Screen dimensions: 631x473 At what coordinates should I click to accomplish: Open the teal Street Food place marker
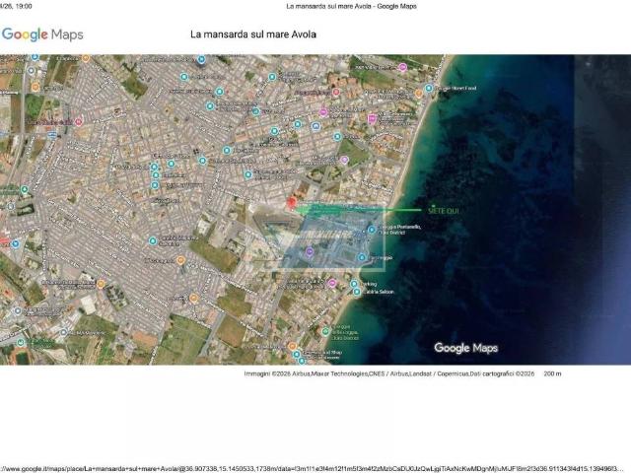(x=429, y=88)
